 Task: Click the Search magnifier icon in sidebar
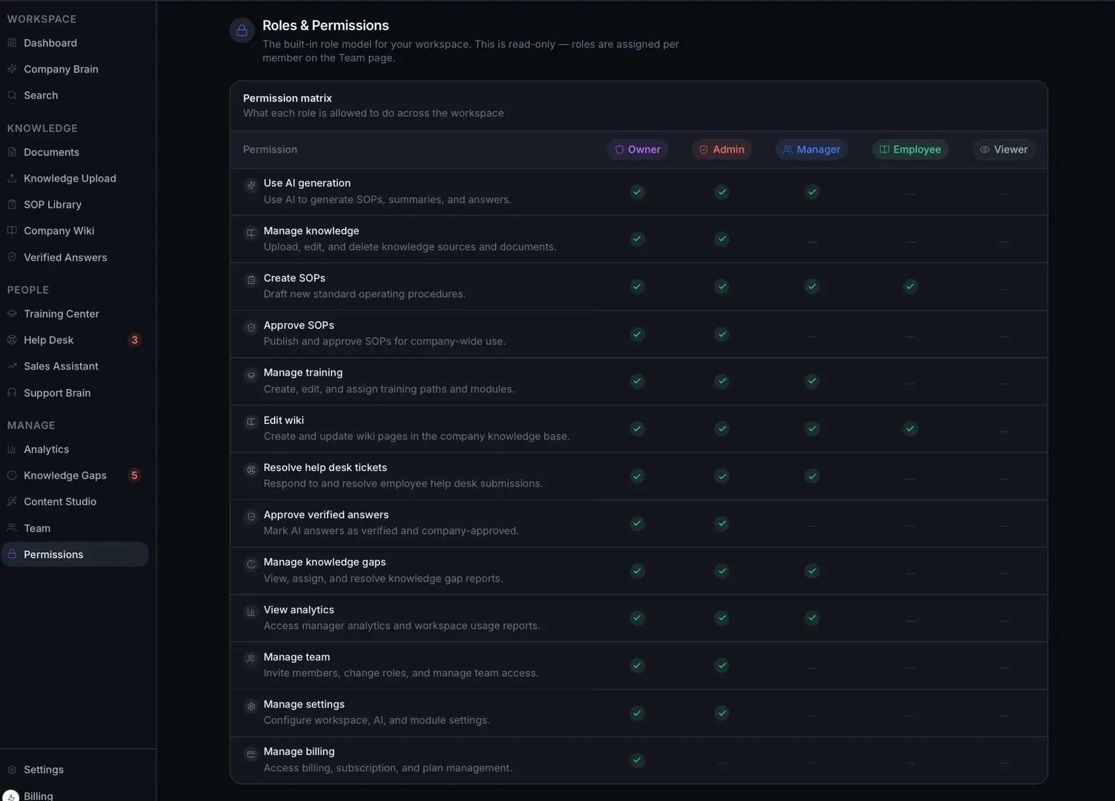[x=12, y=95]
